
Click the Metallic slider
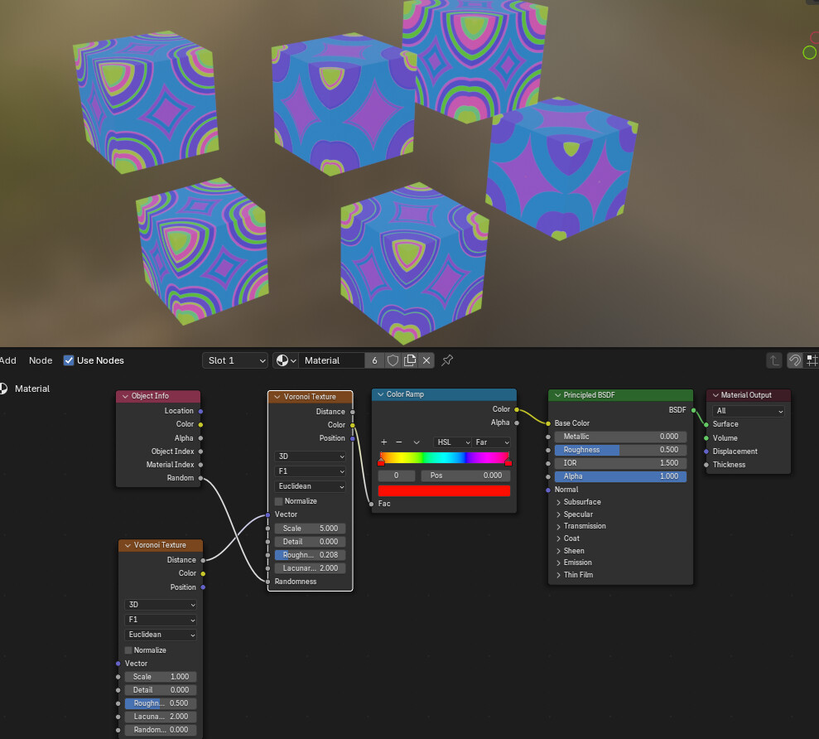coord(620,437)
